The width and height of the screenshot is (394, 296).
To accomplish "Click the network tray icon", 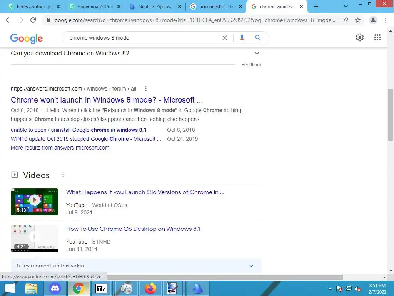I will click(x=349, y=289).
